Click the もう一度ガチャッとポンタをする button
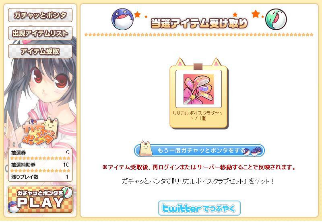This screenshot has height=222, width=322. pyautogui.click(x=199, y=150)
